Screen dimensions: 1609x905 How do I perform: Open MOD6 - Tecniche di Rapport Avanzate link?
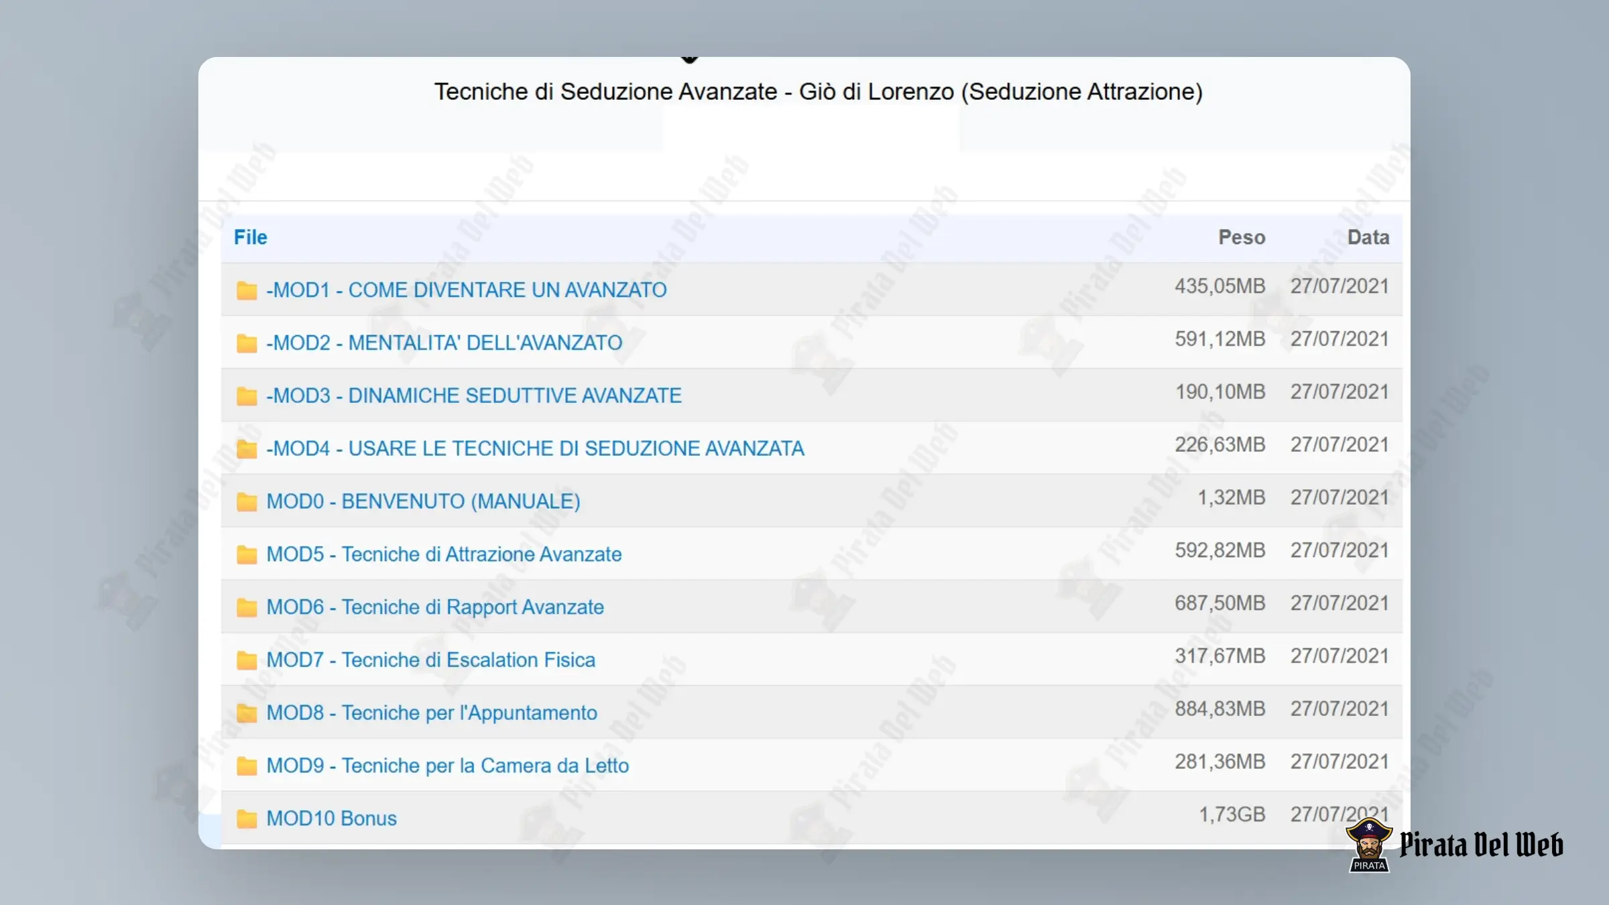click(x=435, y=607)
